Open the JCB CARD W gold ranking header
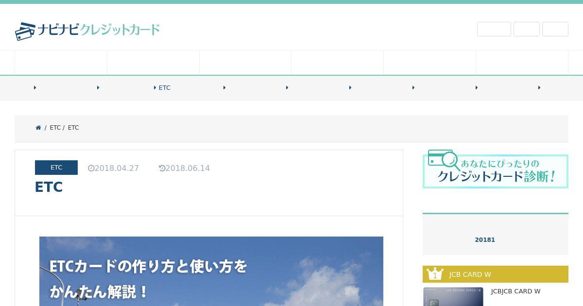 pyautogui.click(x=496, y=274)
